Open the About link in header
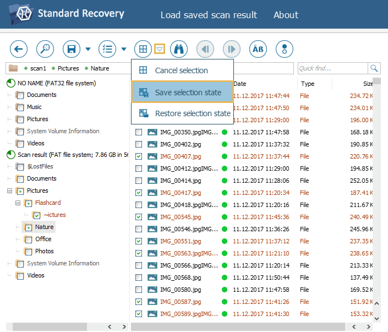Screen dimensions: 388x332 tap(286, 15)
